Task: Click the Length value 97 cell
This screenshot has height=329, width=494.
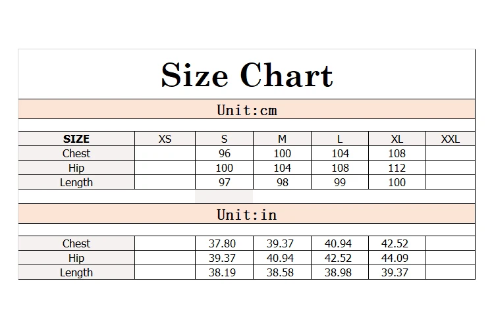Action: pos(225,182)
